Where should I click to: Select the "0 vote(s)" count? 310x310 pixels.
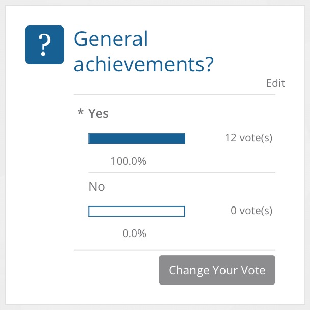click(251, 211)
